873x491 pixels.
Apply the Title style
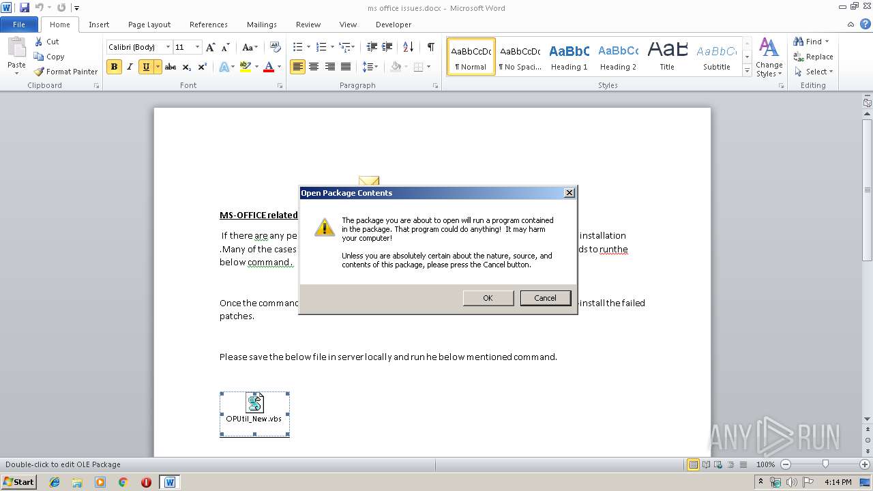coord(667,57)
